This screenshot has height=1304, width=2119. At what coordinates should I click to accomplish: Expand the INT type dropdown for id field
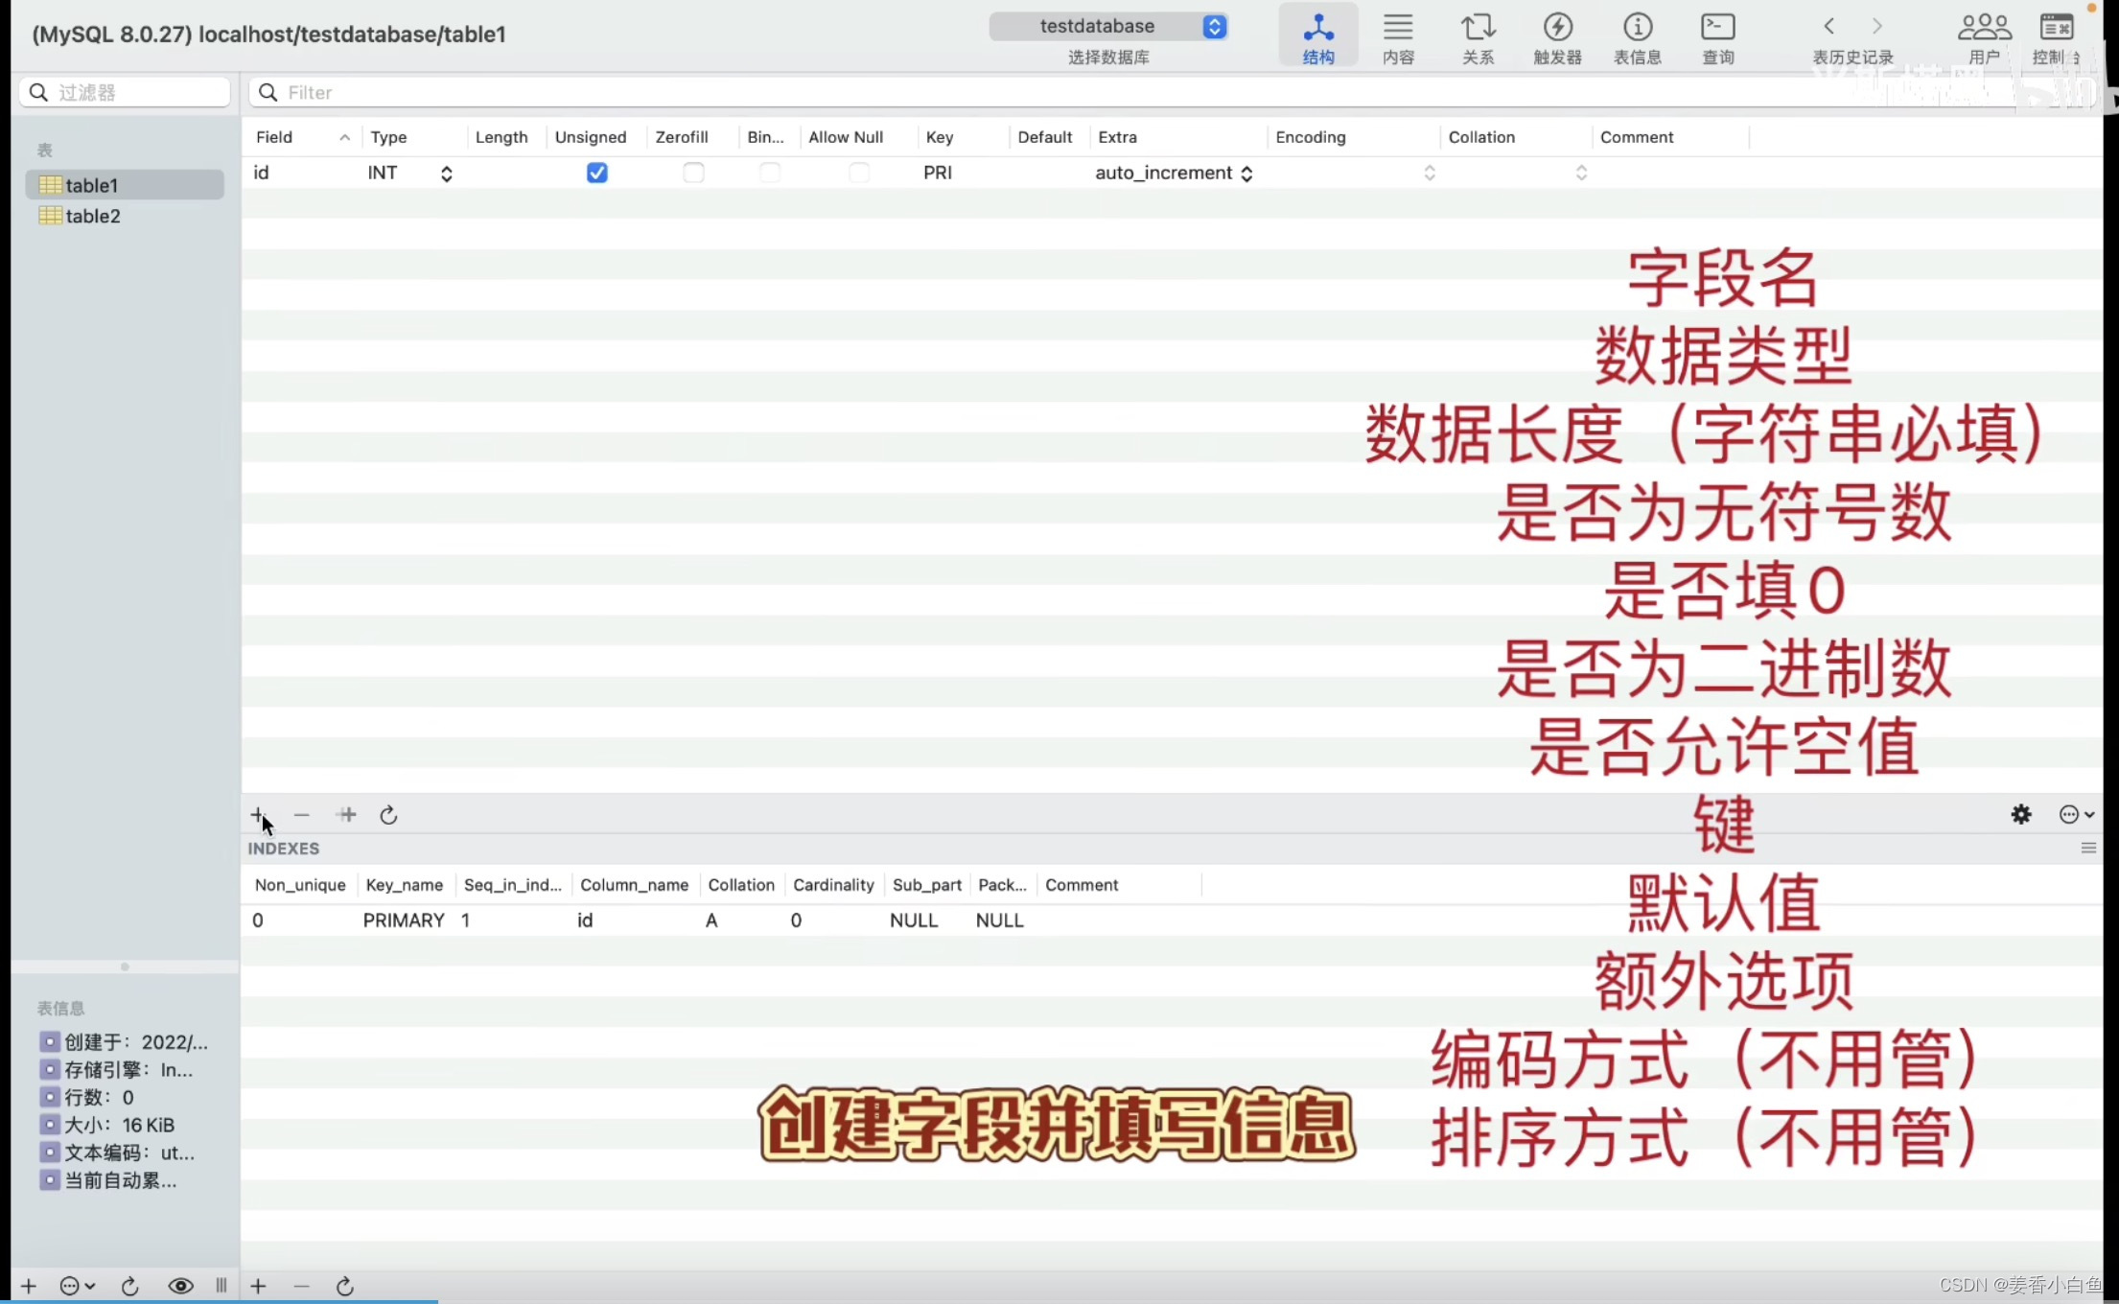tap(445, 173)
